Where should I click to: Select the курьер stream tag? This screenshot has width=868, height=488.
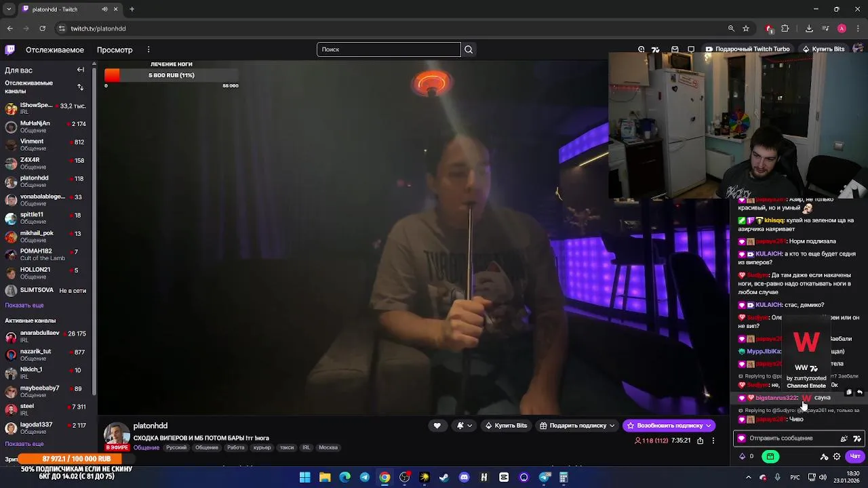262,447
